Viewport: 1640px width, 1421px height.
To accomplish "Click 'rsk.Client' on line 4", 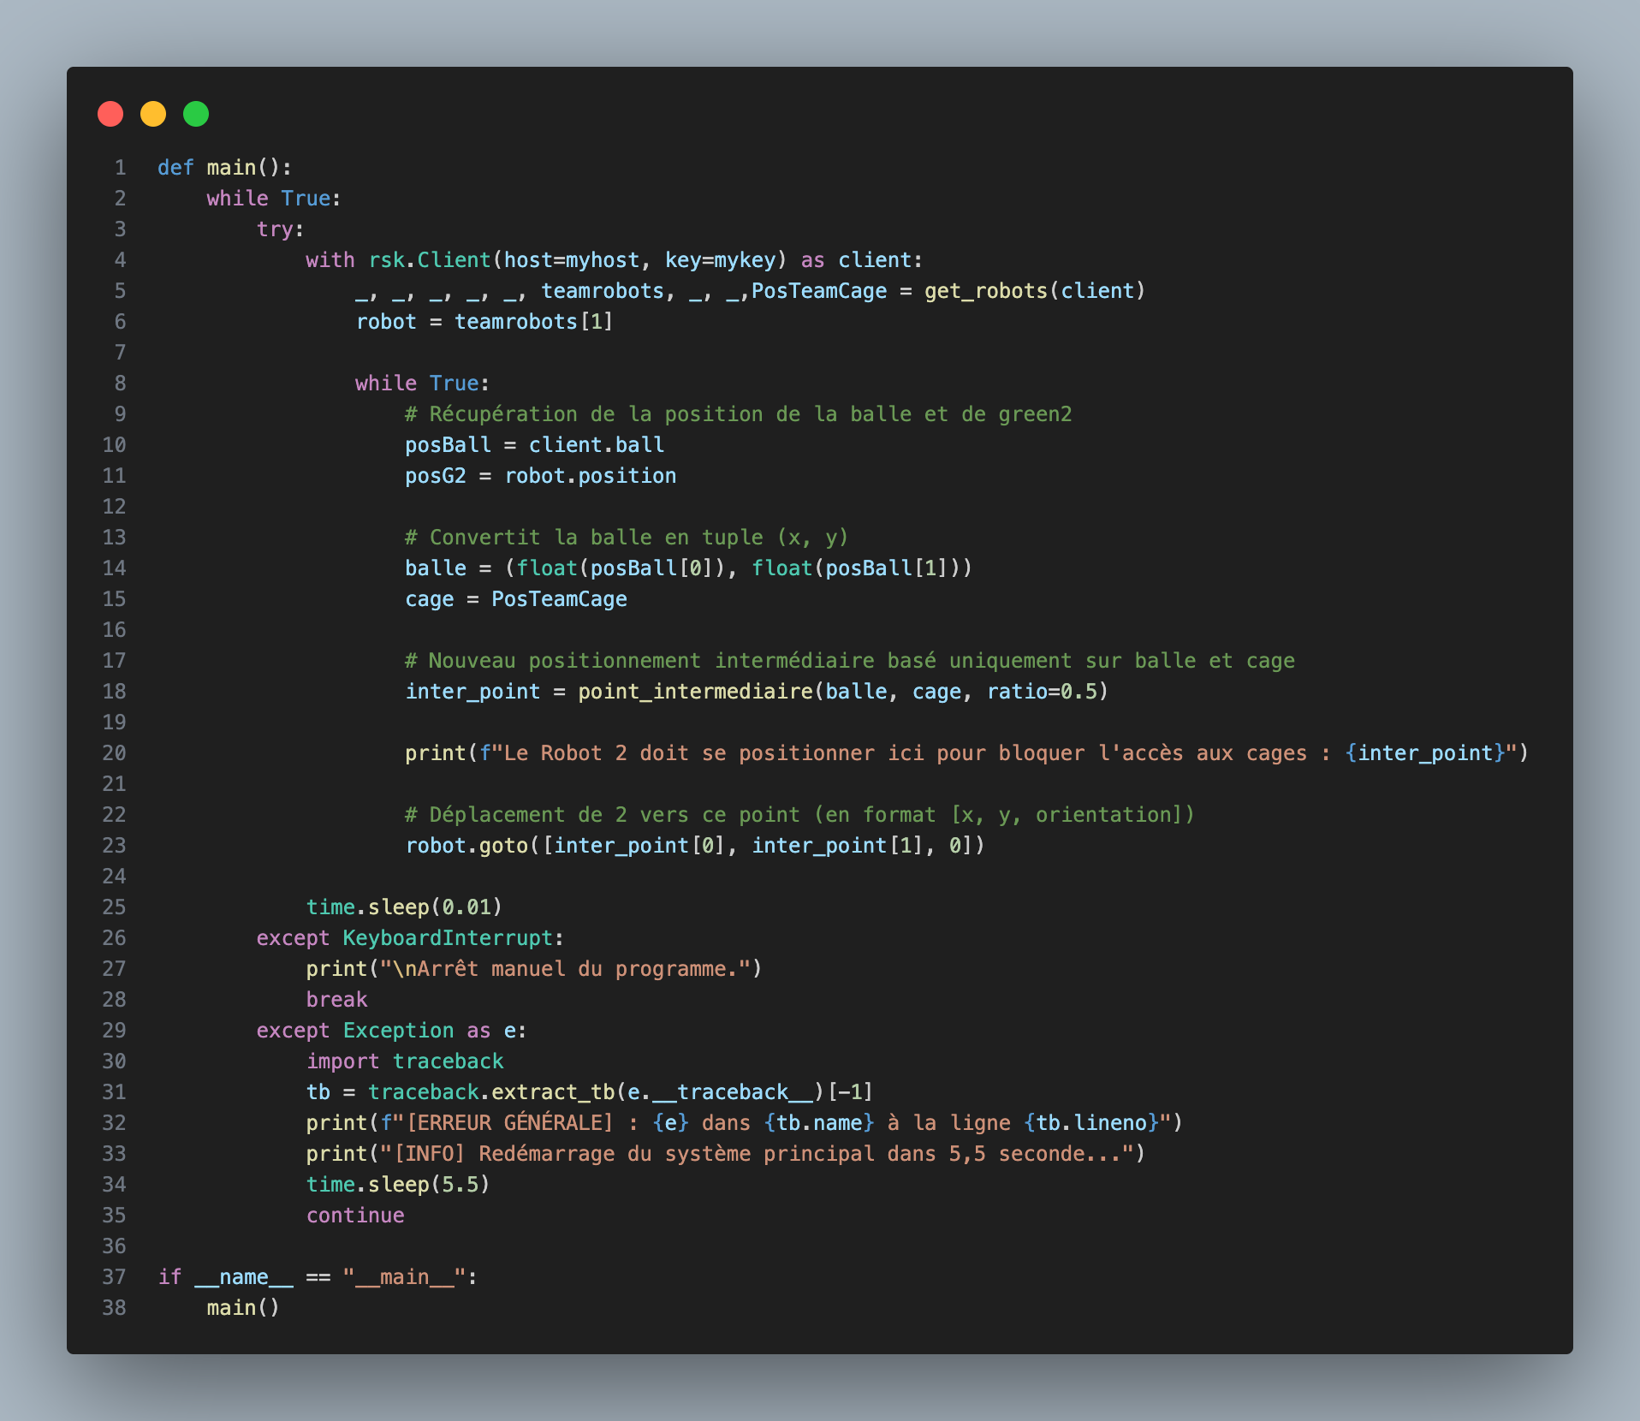I will coord(431,260).
